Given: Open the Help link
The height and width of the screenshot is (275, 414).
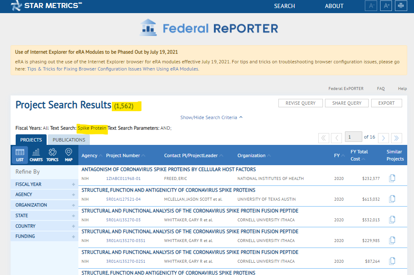Looking at the screenshot, I should click(403, 89).
